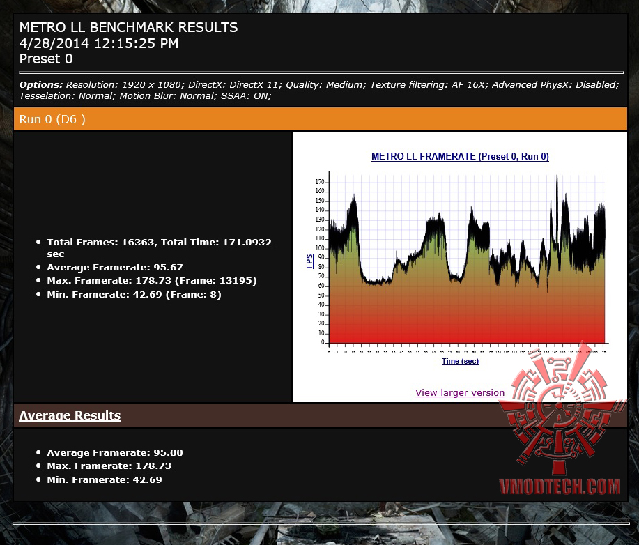The height and width of the screenshot is (545, 639).
Task: Click the benchmark date 4/28/2014 line
Action: 99,43
